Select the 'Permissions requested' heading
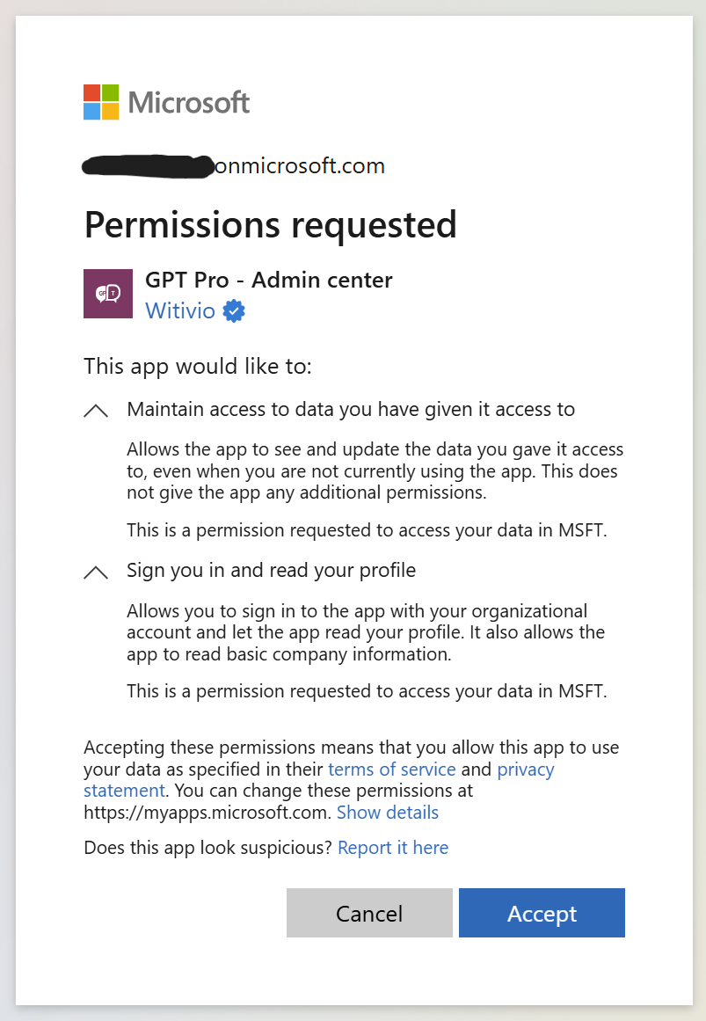706x1021 pixels. [270, 225]
